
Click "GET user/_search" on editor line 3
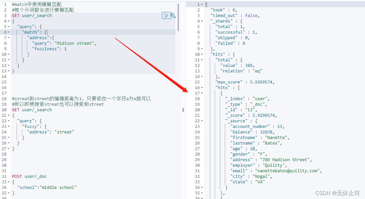32,16
